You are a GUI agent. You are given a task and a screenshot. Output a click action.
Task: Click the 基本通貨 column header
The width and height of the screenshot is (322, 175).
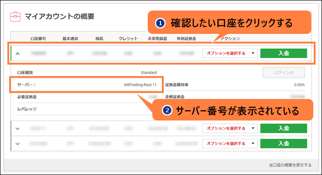point(70,38)
